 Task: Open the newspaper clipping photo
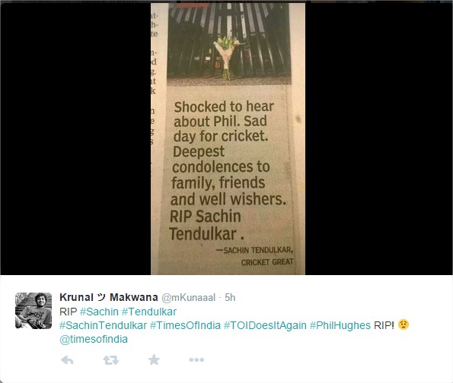228,139
